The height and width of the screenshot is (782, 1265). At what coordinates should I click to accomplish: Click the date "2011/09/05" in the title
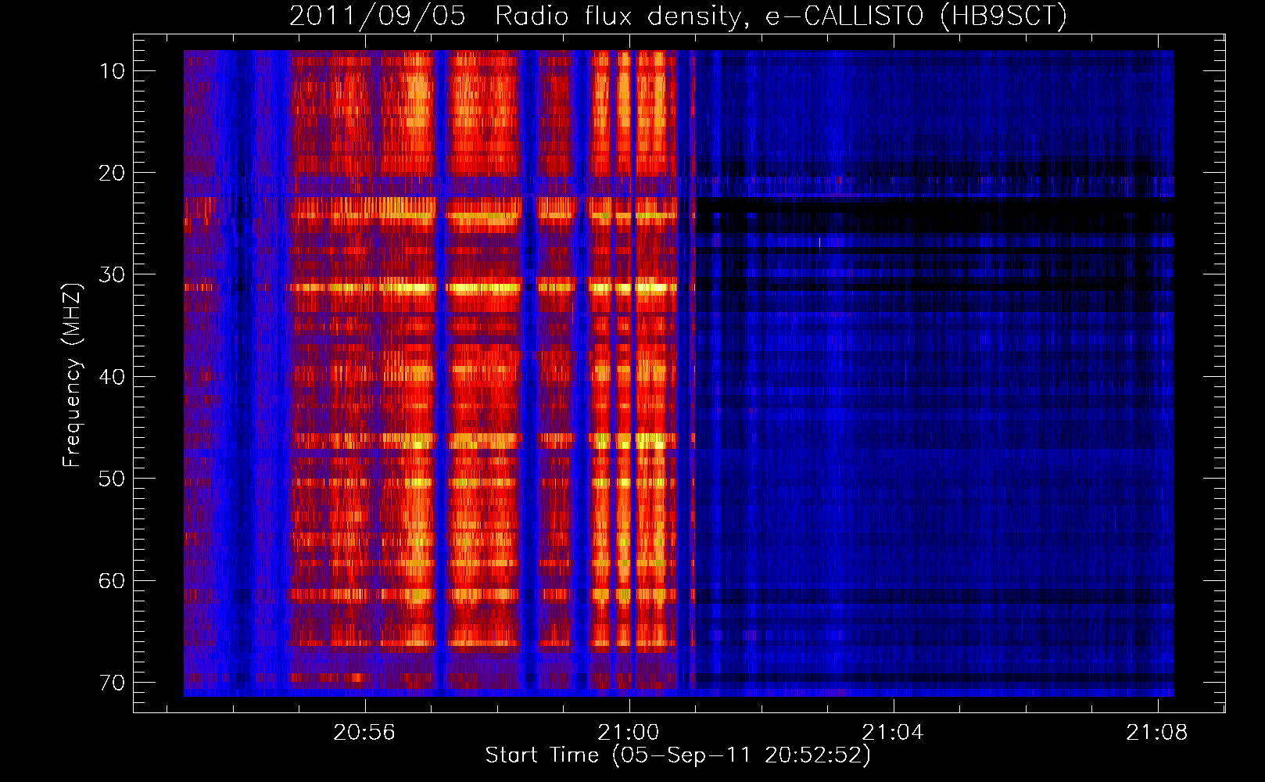point(378,16)
